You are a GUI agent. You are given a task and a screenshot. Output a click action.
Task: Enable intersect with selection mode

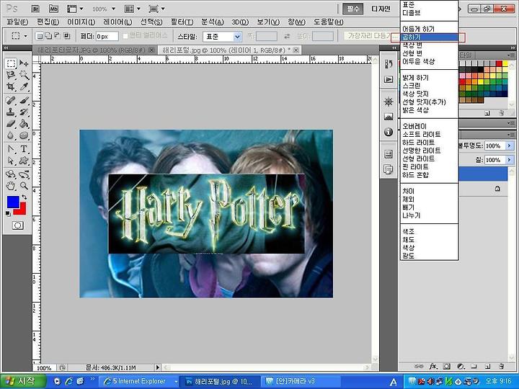(x=66, y=36)
